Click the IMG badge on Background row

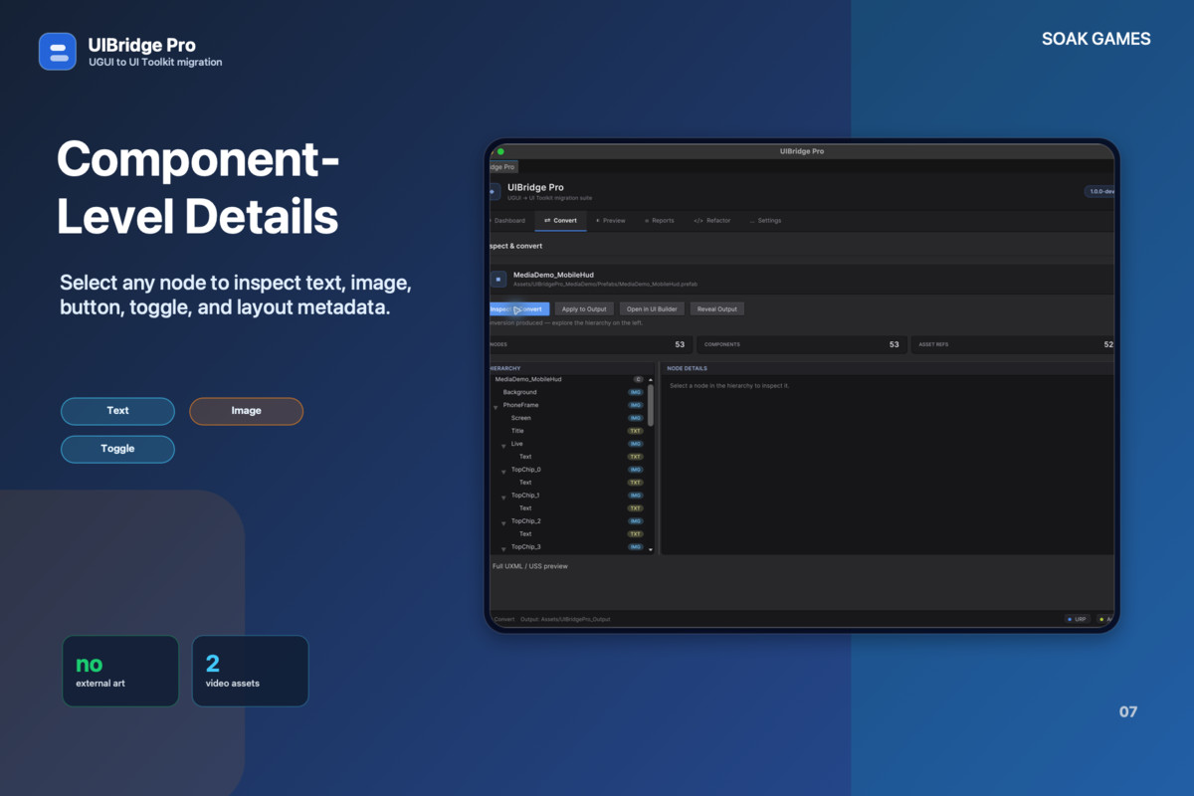635,392
